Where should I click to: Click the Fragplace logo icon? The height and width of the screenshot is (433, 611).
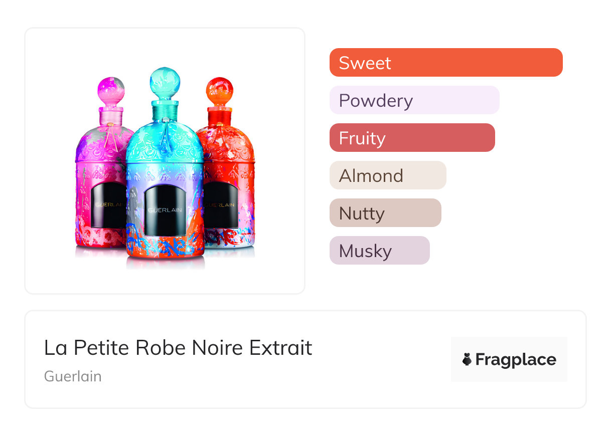pyautogui.click(x=467, y=359)
